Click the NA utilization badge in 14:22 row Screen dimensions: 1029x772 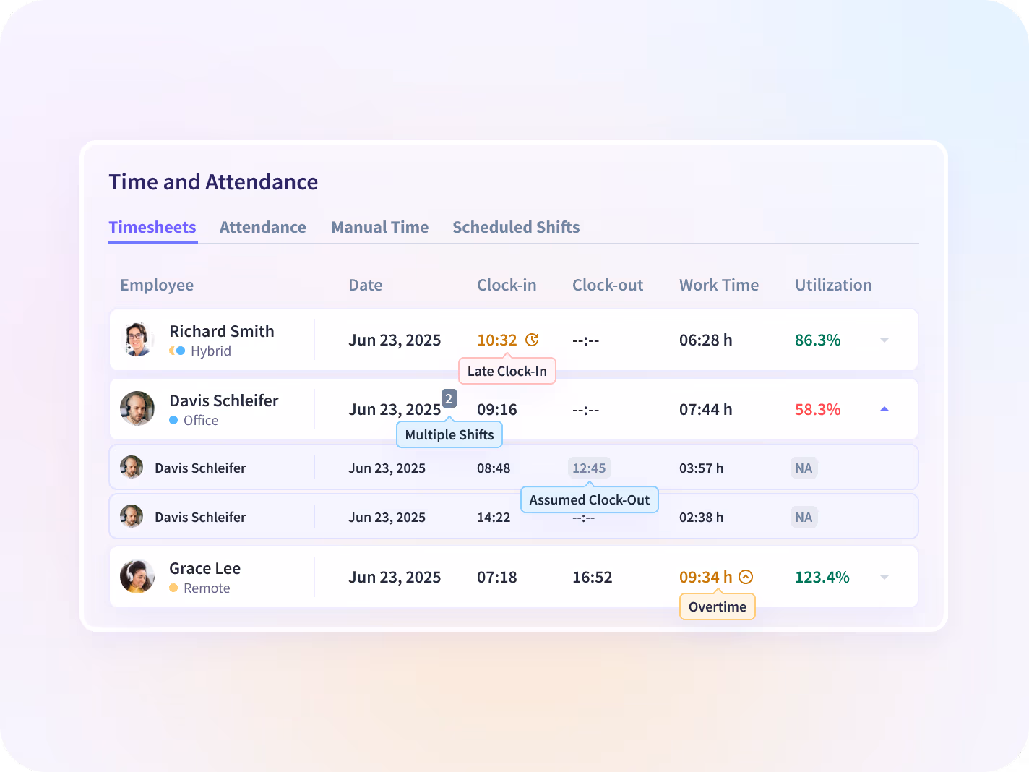(804, 517)
